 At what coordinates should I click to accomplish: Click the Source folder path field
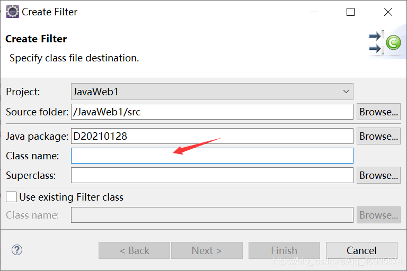pyautogui.click(x=212, y=112)
